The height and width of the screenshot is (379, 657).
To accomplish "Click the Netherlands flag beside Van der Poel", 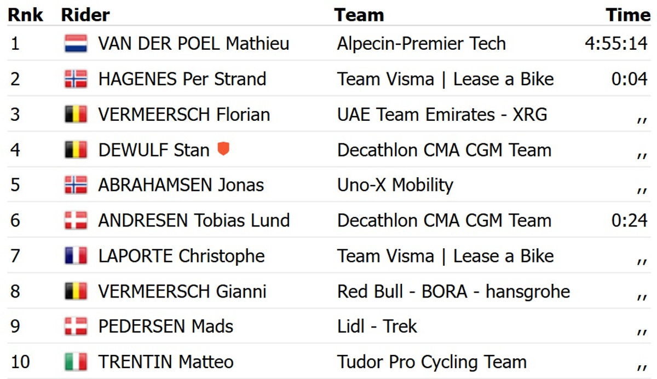I will (x=76, y=44).
